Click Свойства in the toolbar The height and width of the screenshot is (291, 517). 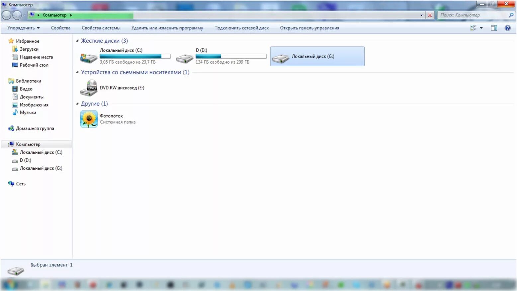(x=61, y=28)
